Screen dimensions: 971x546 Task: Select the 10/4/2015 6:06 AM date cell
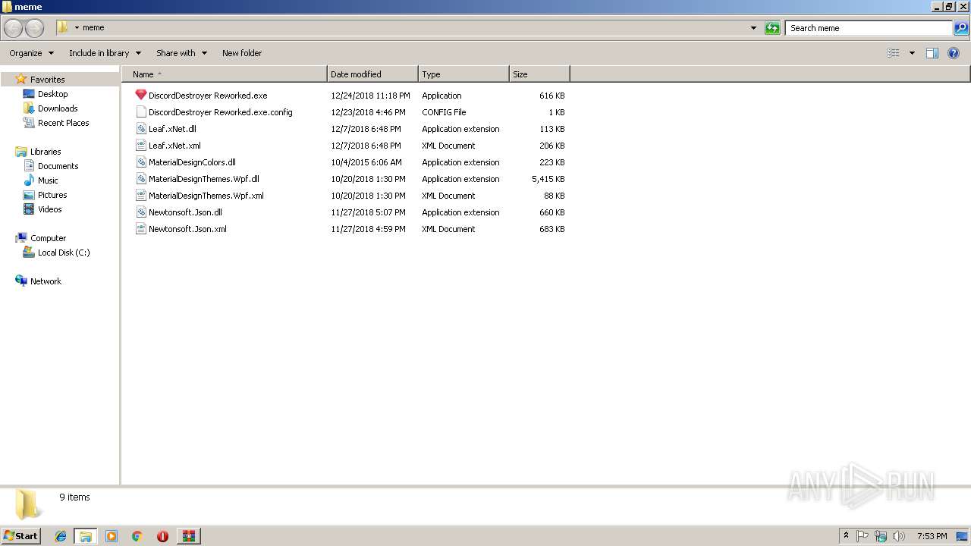tap(366, 162)
